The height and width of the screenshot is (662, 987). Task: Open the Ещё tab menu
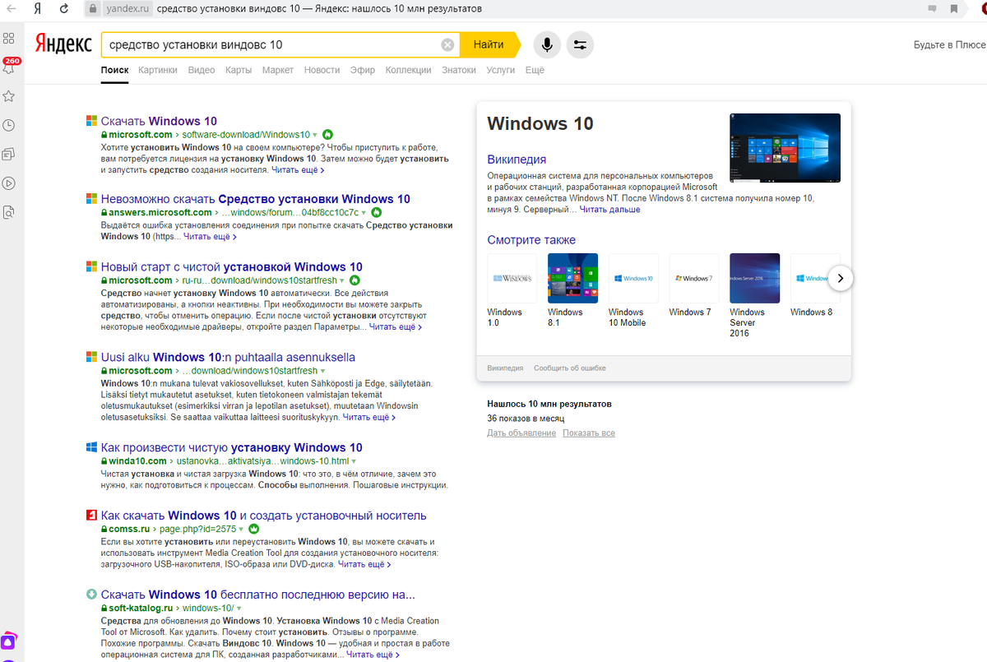pyautogui.click(x=535, y=71)
